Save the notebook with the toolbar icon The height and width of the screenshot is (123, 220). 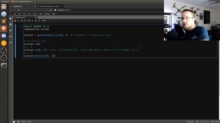15,20
